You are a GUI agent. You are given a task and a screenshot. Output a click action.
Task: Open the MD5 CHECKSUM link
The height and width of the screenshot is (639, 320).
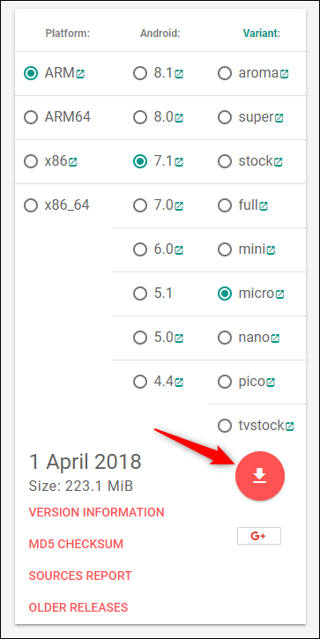(76, 544)
